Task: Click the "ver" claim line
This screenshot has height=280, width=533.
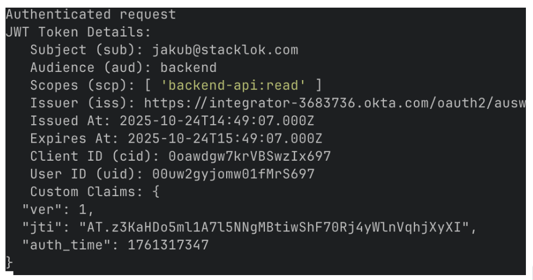Action: pyautogui.click(x=58, y=209)
